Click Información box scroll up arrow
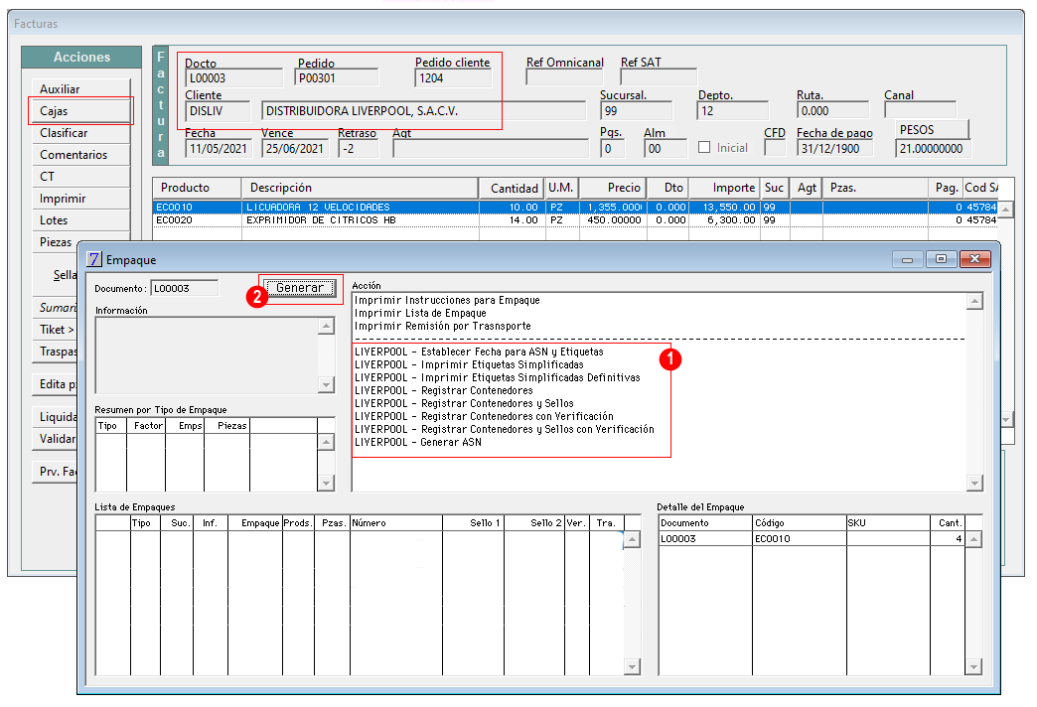This screenshot has height=707, width=1037. click(x=326, y=326)
